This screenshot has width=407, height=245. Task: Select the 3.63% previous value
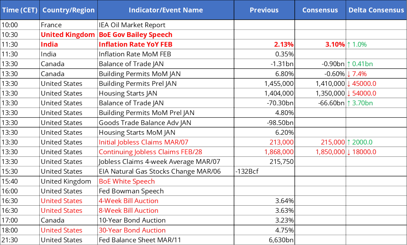click(264, 211)
